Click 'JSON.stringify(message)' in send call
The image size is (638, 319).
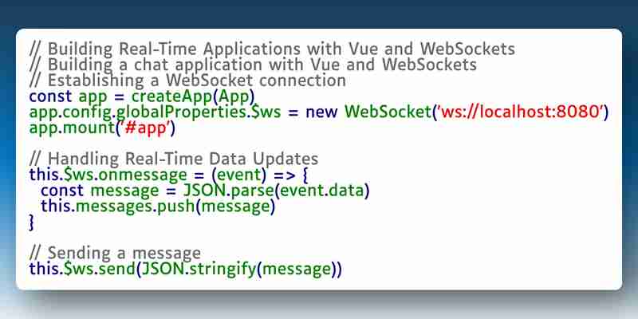coord(239,270)
